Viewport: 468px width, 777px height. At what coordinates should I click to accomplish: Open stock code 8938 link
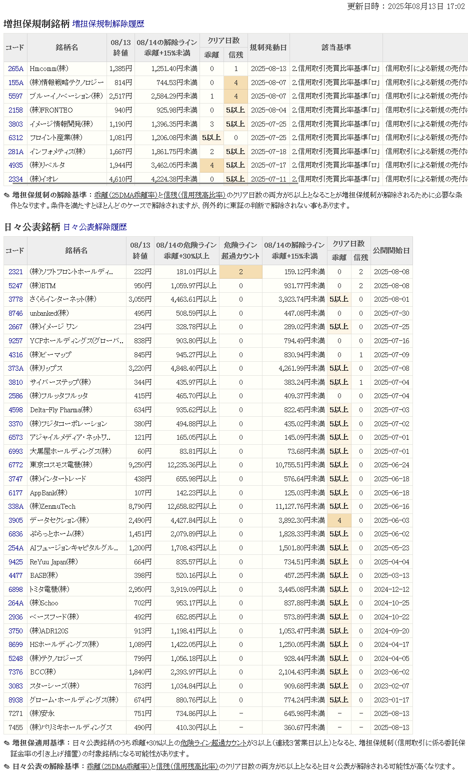15,700
